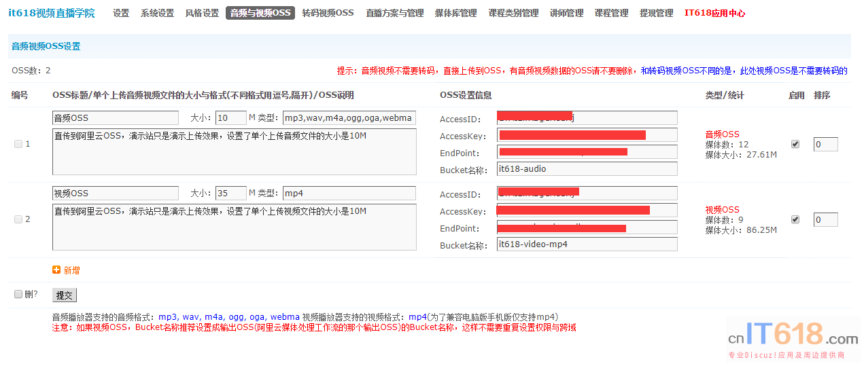864x366 pixels.
Task: Toggle the 启用 checkbox for 音频OSS
Action: (795, 144)
